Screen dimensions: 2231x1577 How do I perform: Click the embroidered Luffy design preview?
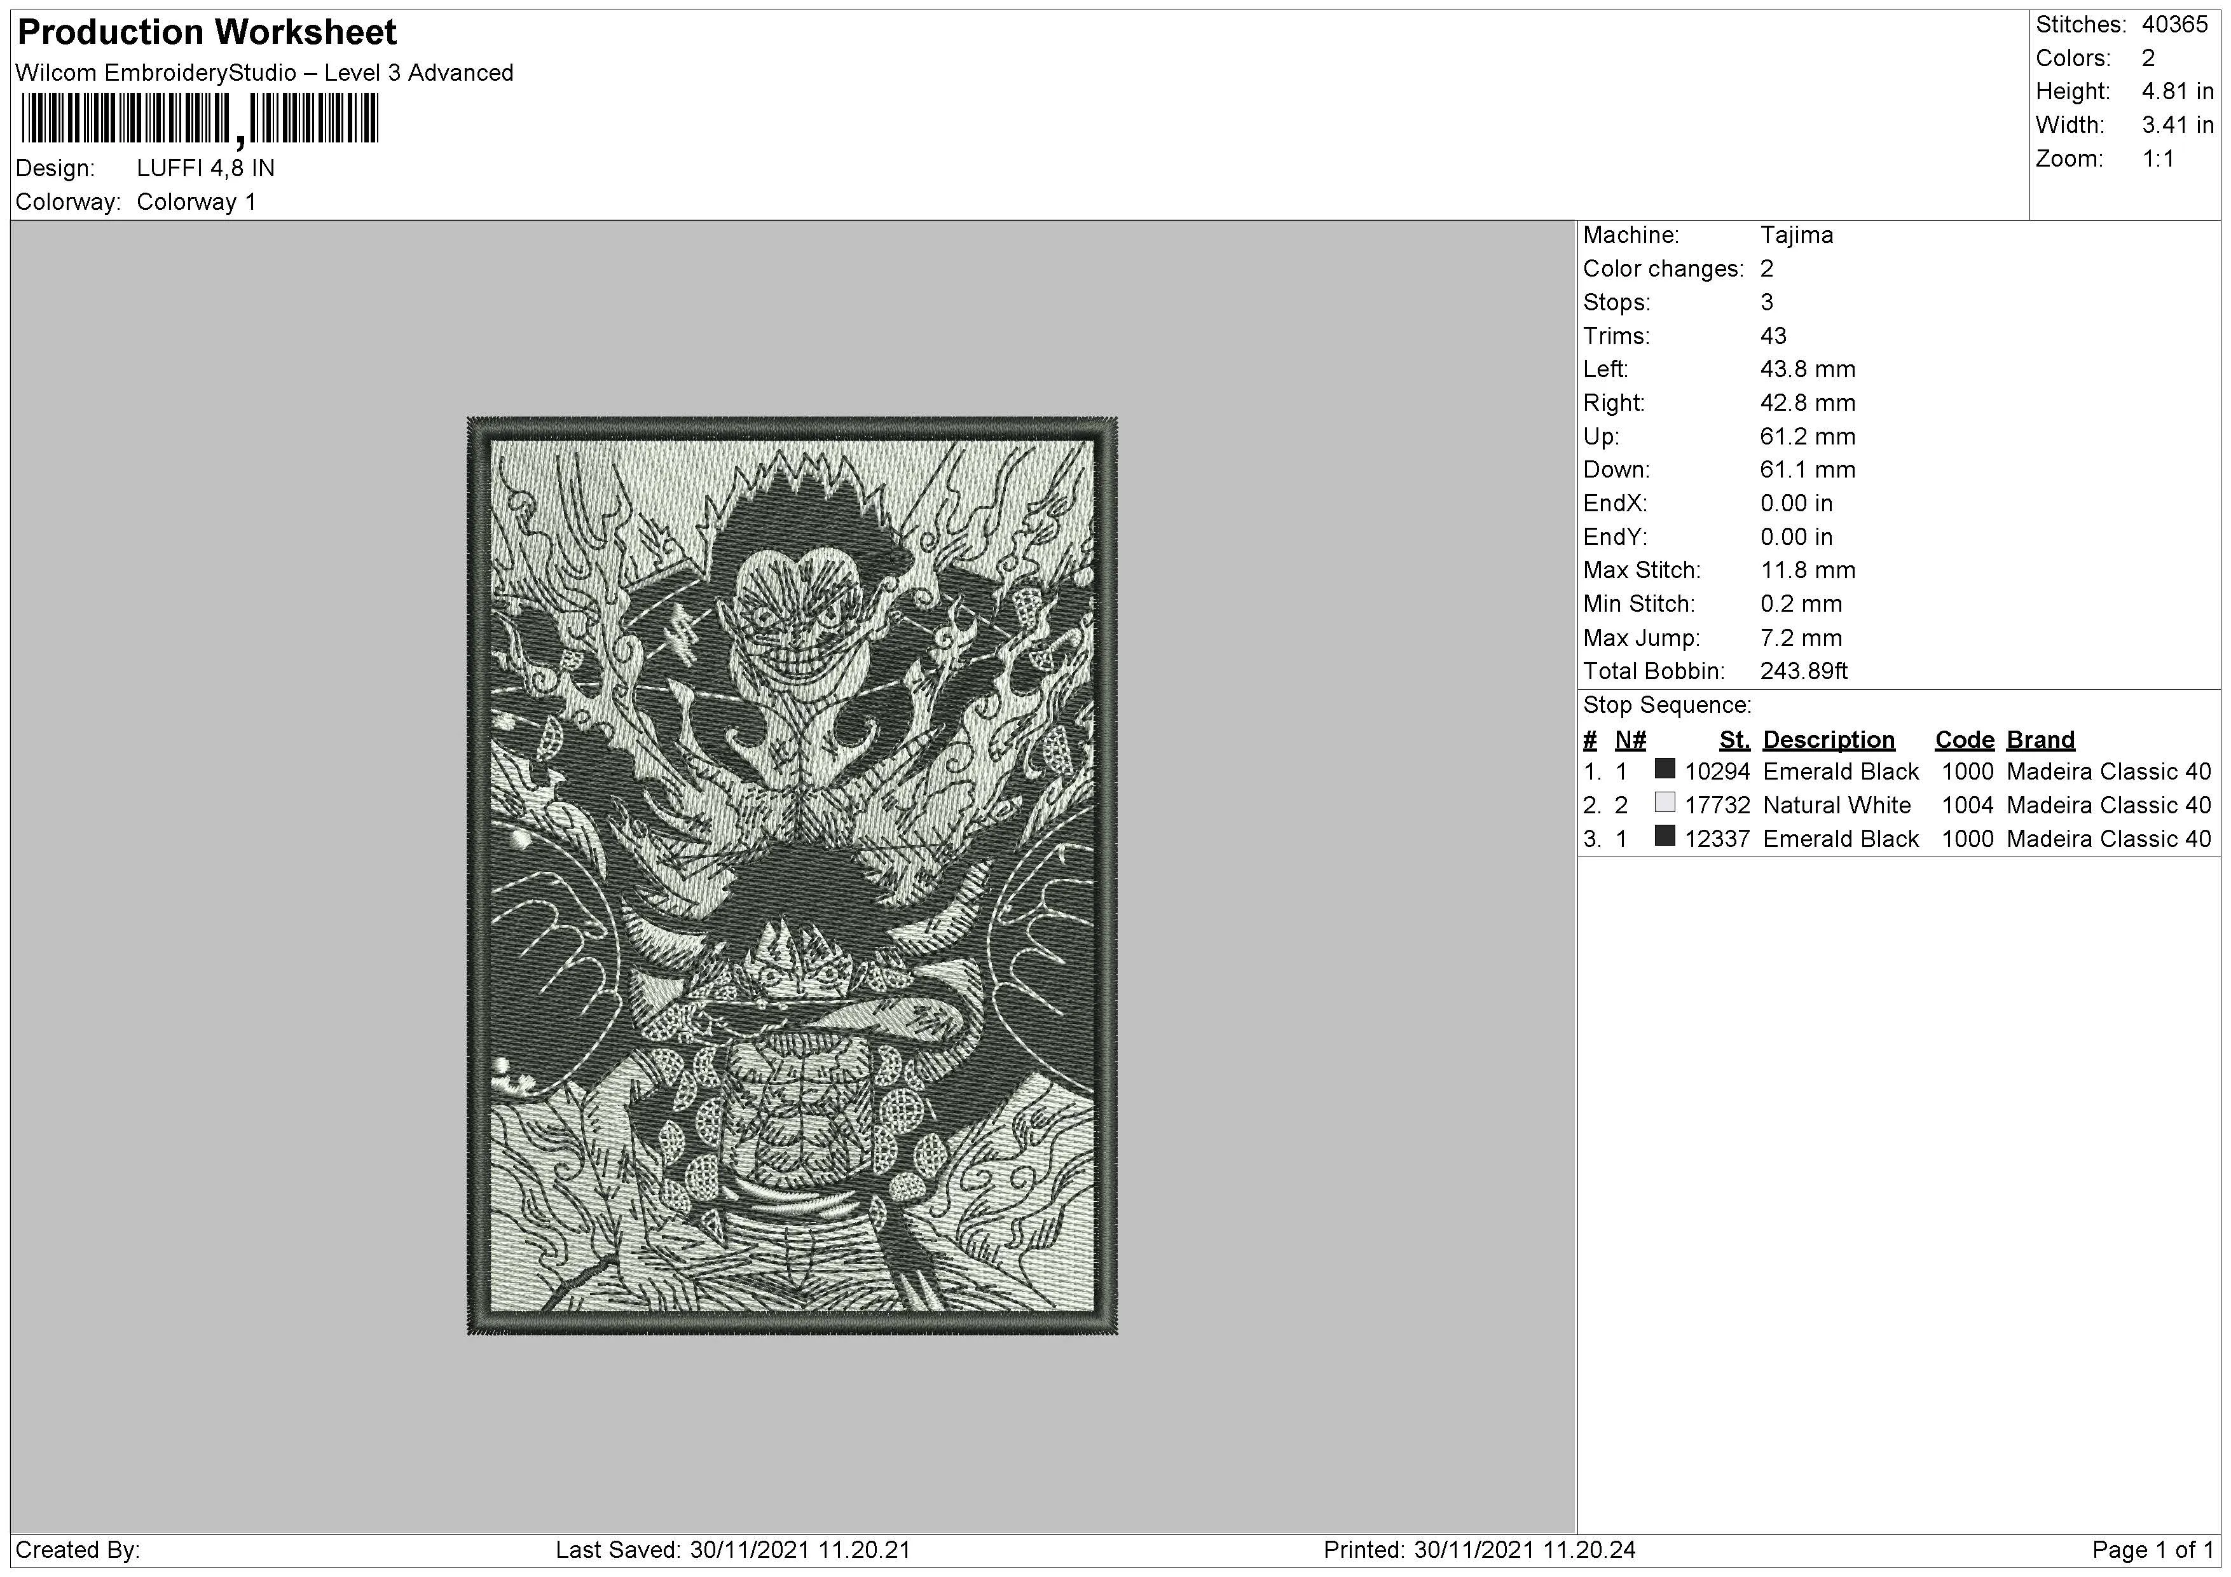point(792,876)
